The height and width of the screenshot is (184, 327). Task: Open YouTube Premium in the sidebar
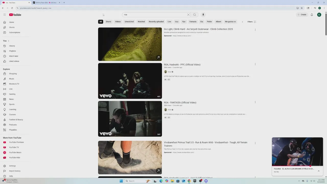(x=15, y=142)
